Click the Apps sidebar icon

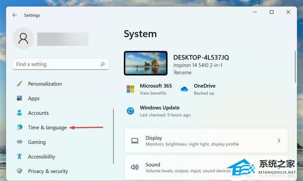point(19,98)
